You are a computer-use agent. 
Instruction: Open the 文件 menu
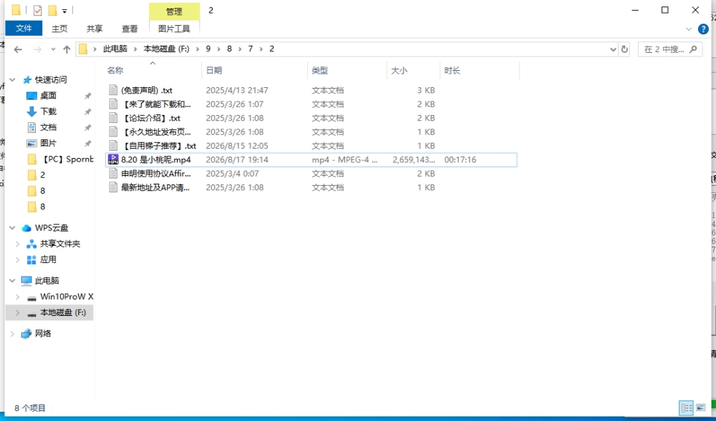click(24, 29)
